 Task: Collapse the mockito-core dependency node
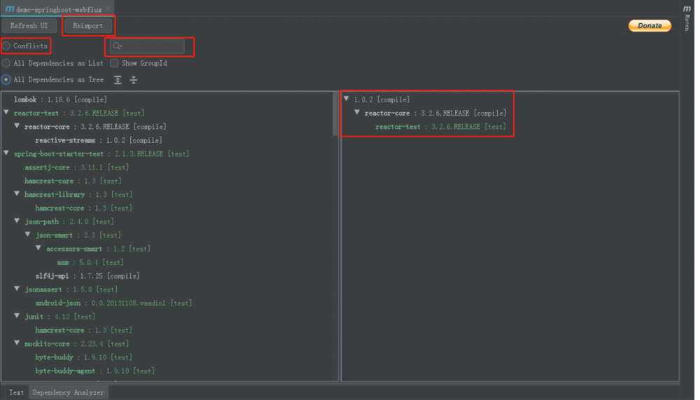[x=17, y=343]
